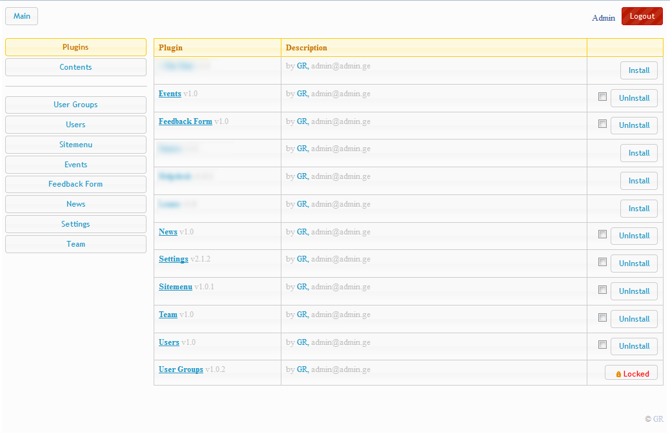Check the Events plugin checkbox

click(x=602, y=97)
